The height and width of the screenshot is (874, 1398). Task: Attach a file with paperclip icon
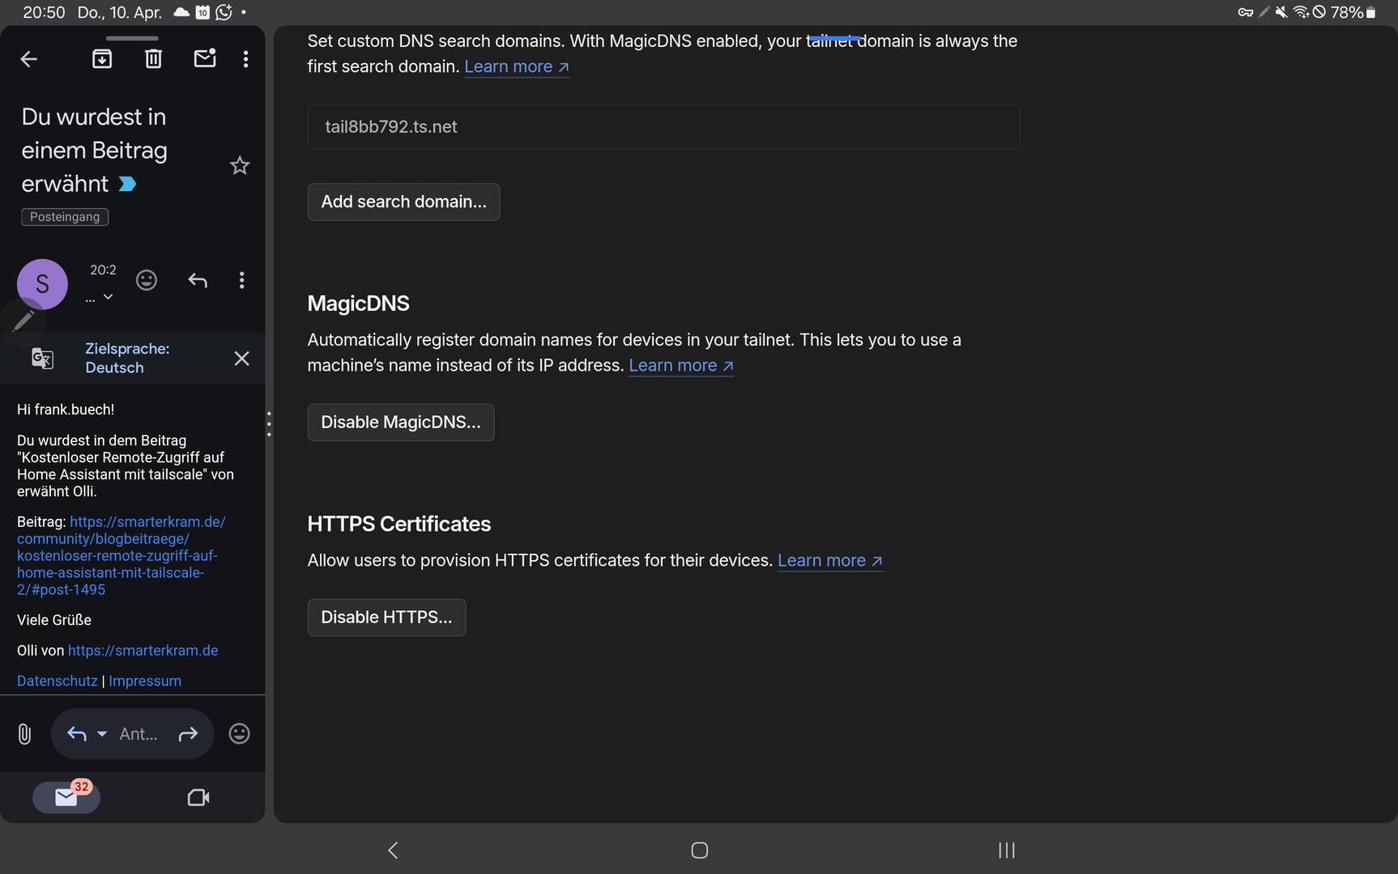24,734
